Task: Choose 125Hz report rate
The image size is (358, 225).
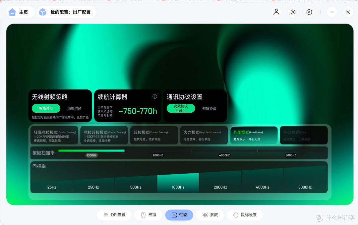Action: pos(51,187)
